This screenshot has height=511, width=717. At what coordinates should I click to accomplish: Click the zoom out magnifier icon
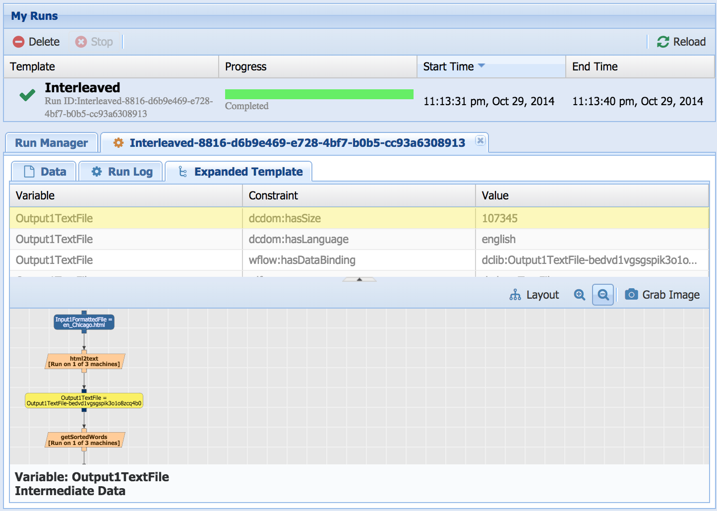(603, 295)
